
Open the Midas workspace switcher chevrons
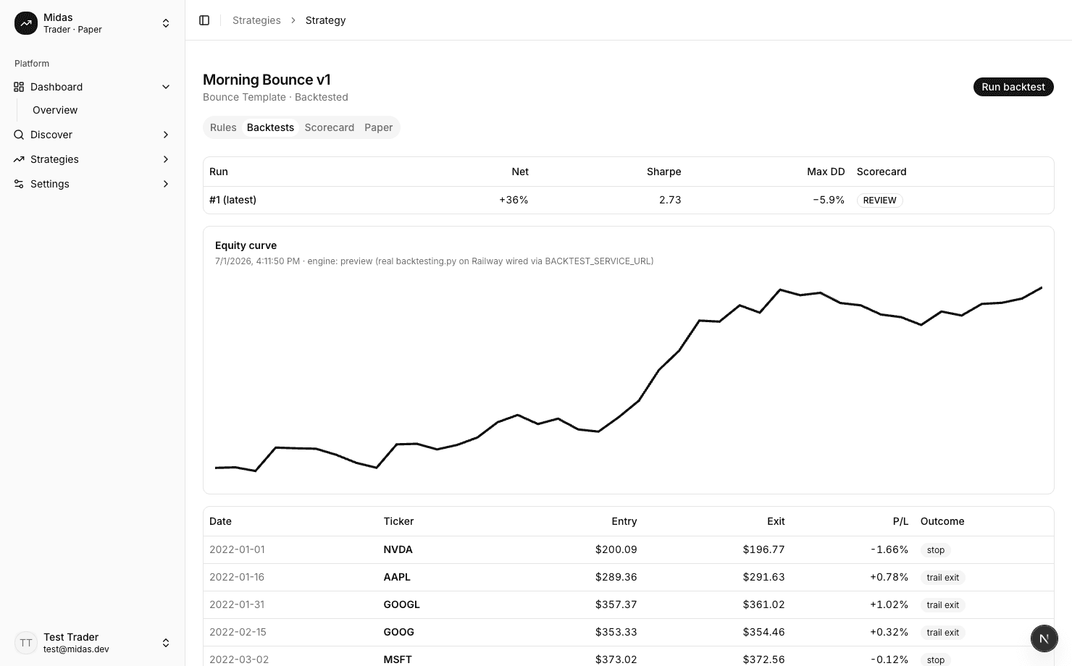point(166,23)
